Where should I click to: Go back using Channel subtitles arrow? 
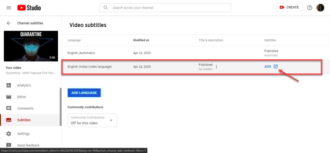pyautogui.click(x=9, y=23)
